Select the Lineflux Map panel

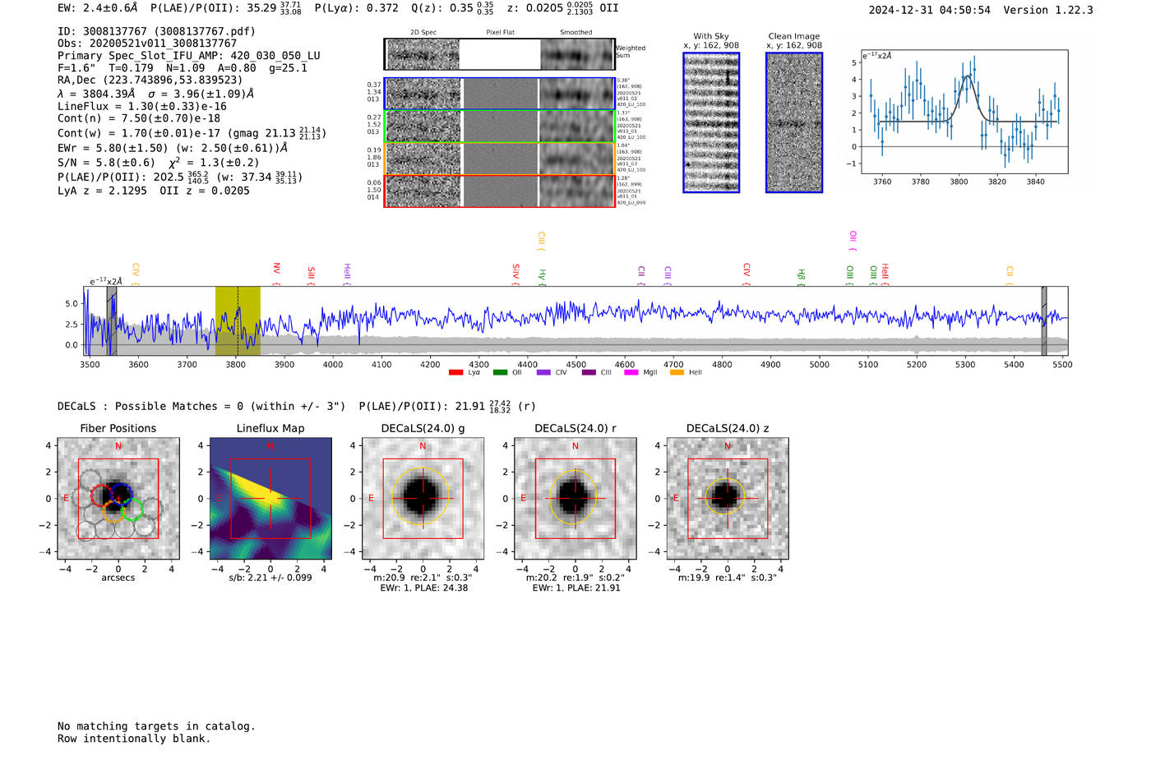tap(270, 499)
